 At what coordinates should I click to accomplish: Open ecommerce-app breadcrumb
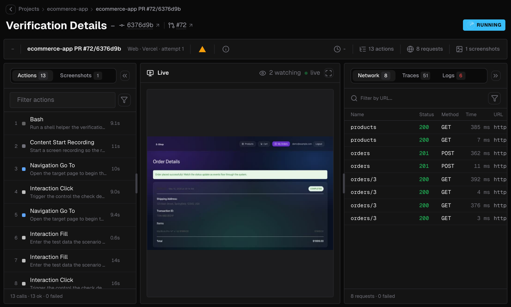[x=67, y=9]
